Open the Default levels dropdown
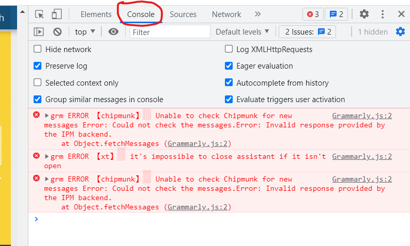 click(242, 32)
